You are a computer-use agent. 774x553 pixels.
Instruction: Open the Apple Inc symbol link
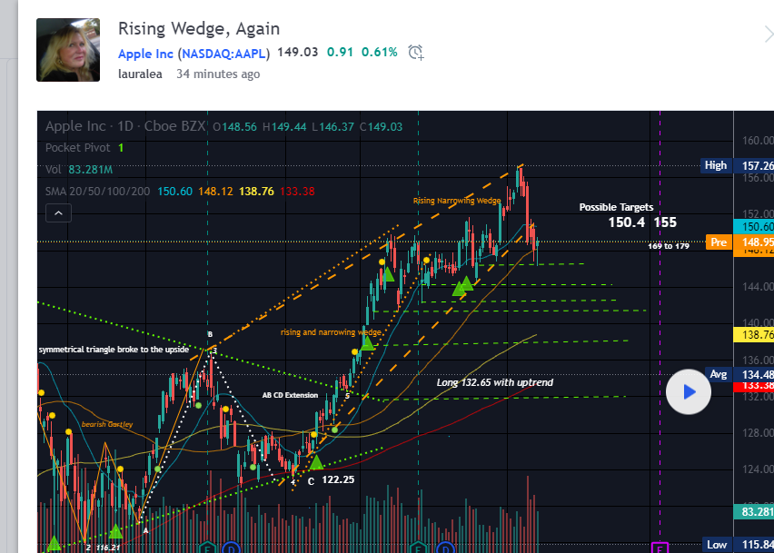(x=145, y=54)
